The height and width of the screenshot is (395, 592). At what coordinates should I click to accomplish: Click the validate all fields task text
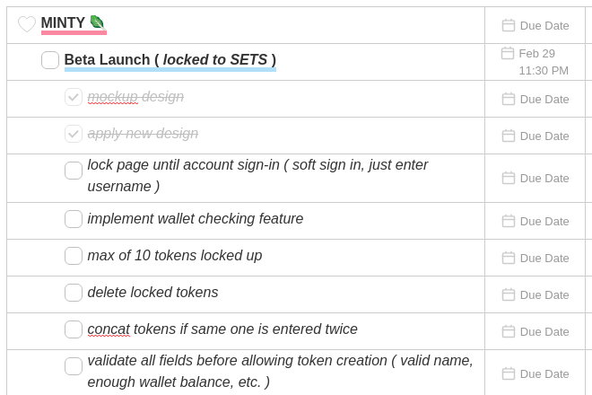[x=280, y=371]
